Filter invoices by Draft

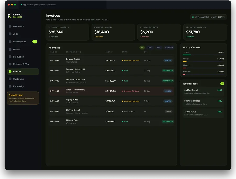click(150, 48)
